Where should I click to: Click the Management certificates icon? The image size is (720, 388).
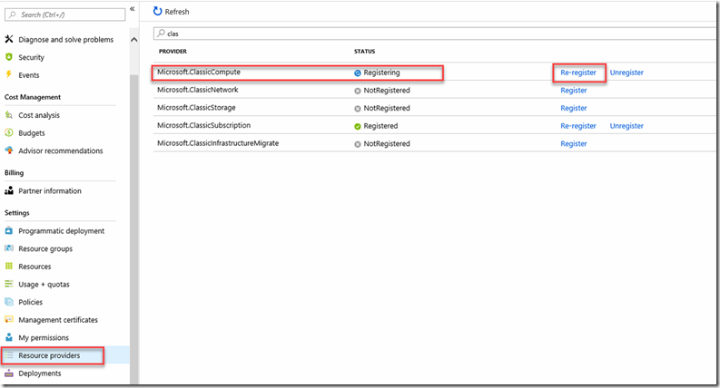tap(9, 319)
